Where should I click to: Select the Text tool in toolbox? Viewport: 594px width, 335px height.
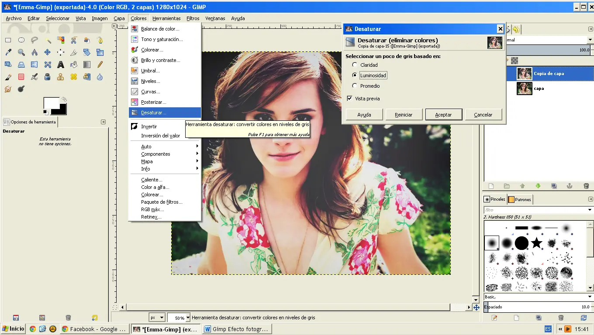[61, 65]
